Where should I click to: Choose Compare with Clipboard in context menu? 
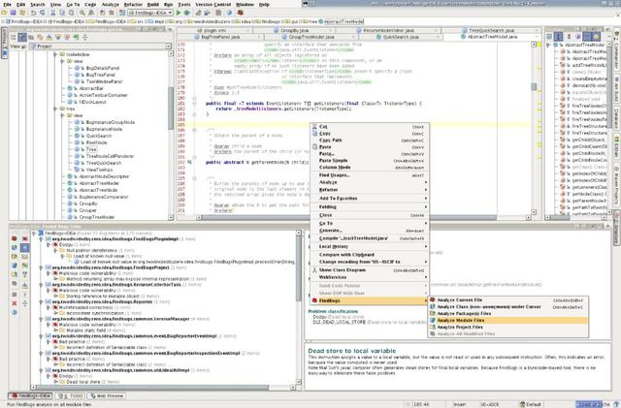click(369, 255)
